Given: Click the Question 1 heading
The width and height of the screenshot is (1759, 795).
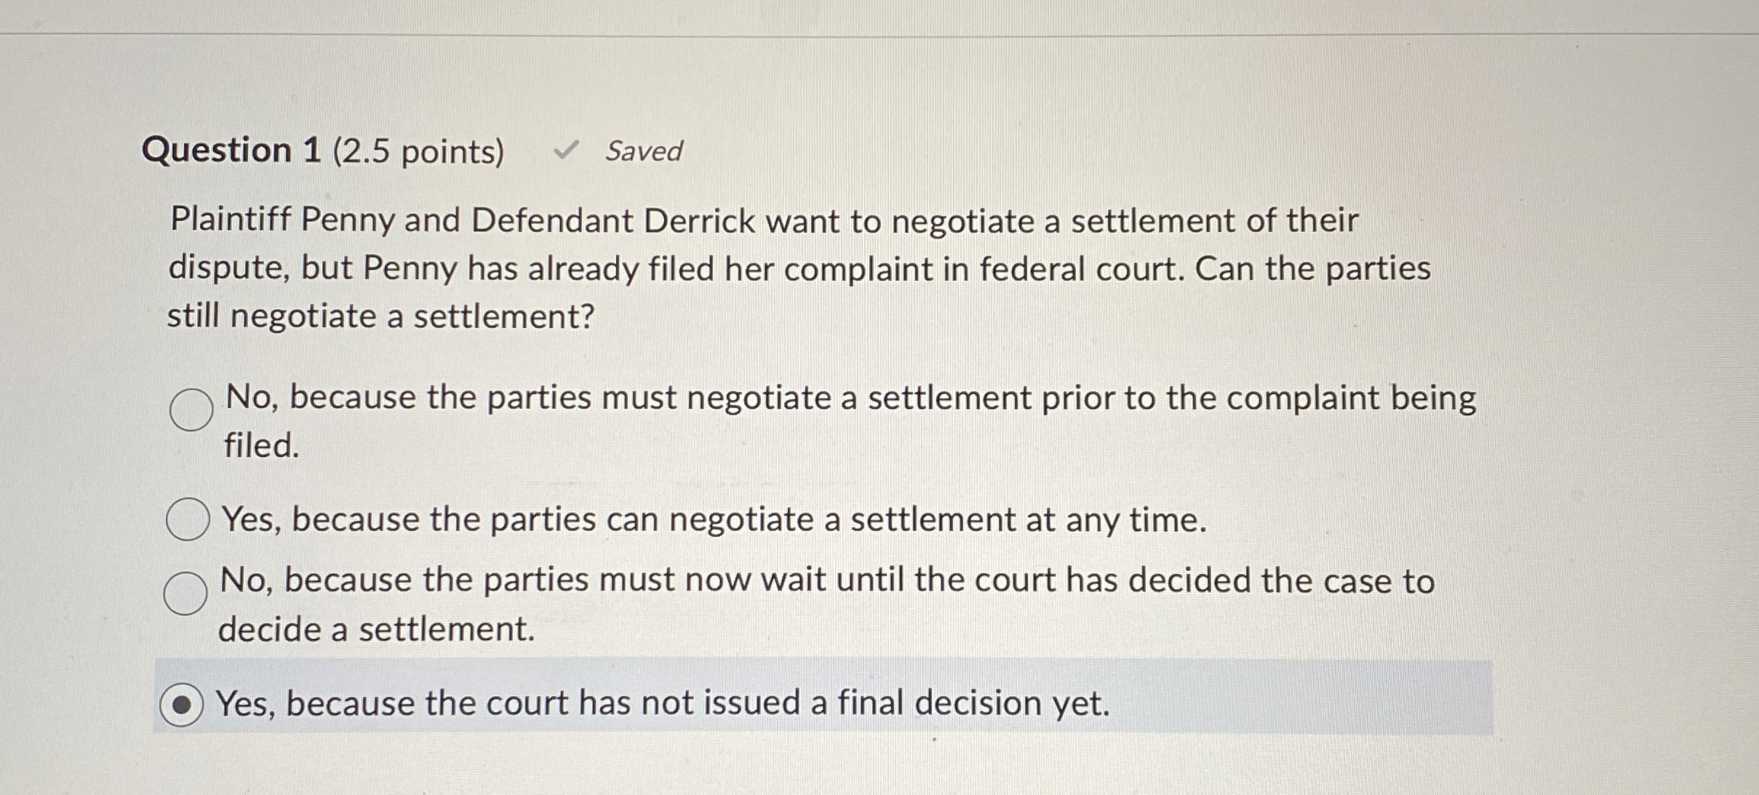Looking at the screenshot, I should pyautogui.click(x=232, y=151).
